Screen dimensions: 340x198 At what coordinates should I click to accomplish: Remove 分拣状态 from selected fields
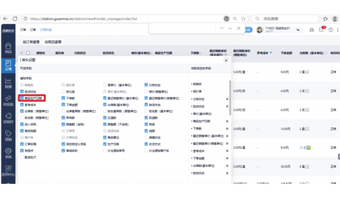(x=227, y=99)
